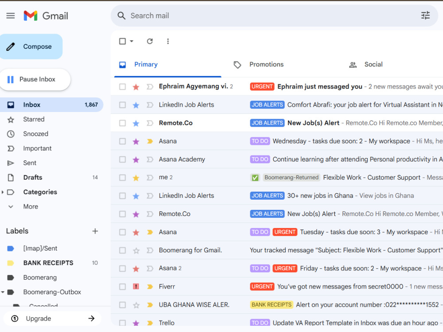Select the Ephraim Agyemang email checkbox
This screenshot has height=332, width=443.
122,87
